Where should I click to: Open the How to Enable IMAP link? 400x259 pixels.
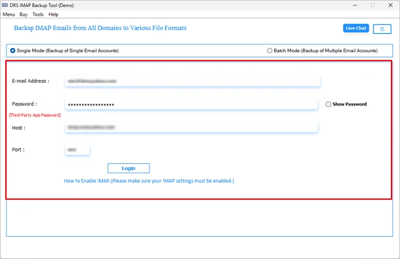click(149, 181)
